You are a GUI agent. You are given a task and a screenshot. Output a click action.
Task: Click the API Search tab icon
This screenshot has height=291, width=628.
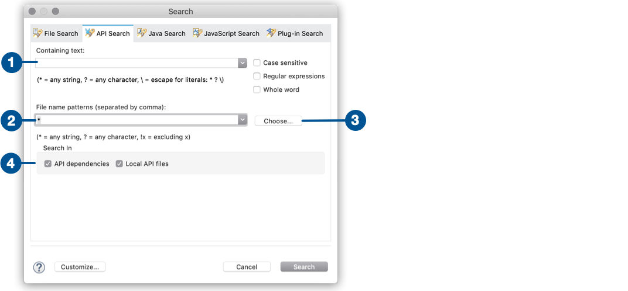[x=90, y=33]
